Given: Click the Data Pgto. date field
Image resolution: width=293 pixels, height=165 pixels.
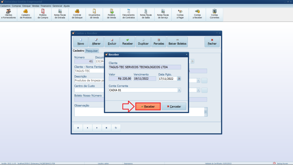Looking at the screenshot, I should click(167, 78).
